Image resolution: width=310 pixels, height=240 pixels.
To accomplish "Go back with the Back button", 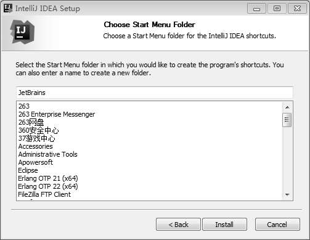I will pyautogui.click(x=178, y=225).
